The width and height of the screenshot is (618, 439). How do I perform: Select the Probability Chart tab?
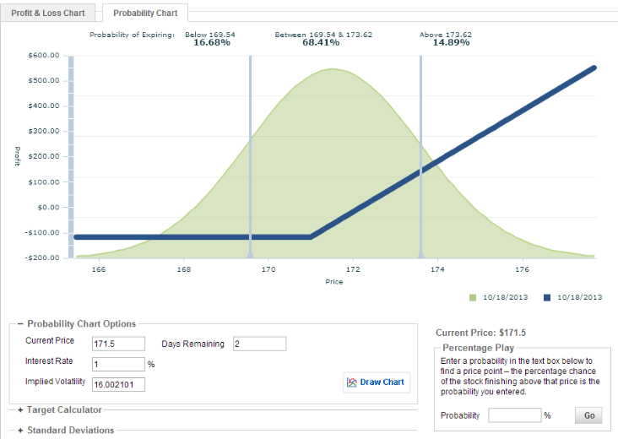pos(145,14)
